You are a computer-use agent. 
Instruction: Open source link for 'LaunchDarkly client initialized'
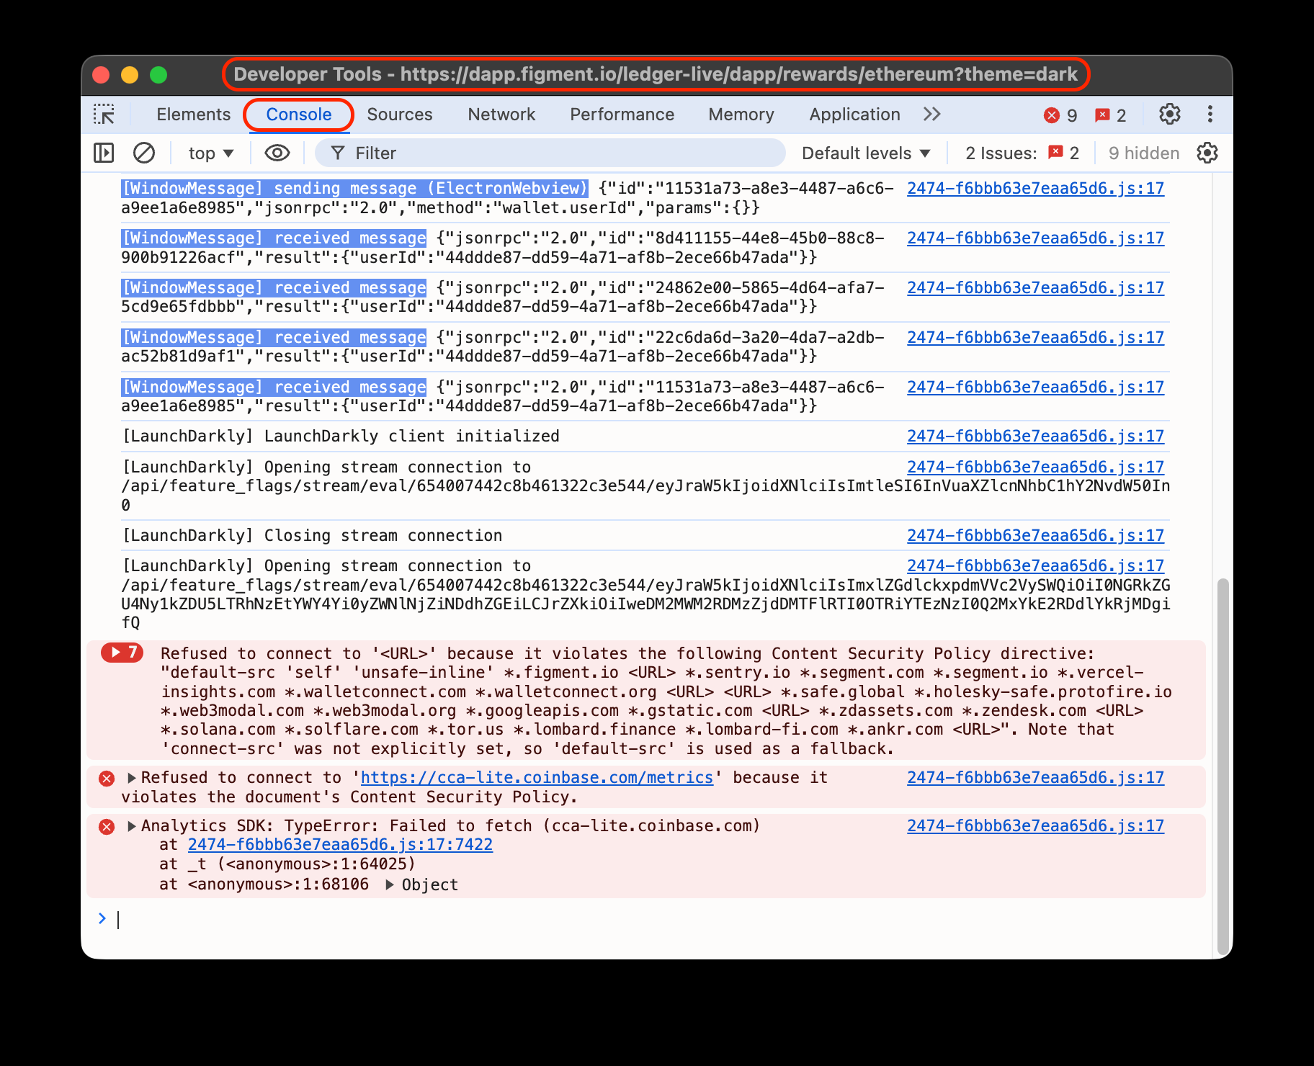[x=1035, y=436]
